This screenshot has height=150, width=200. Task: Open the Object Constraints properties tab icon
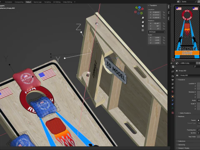[x=172, y=104]
